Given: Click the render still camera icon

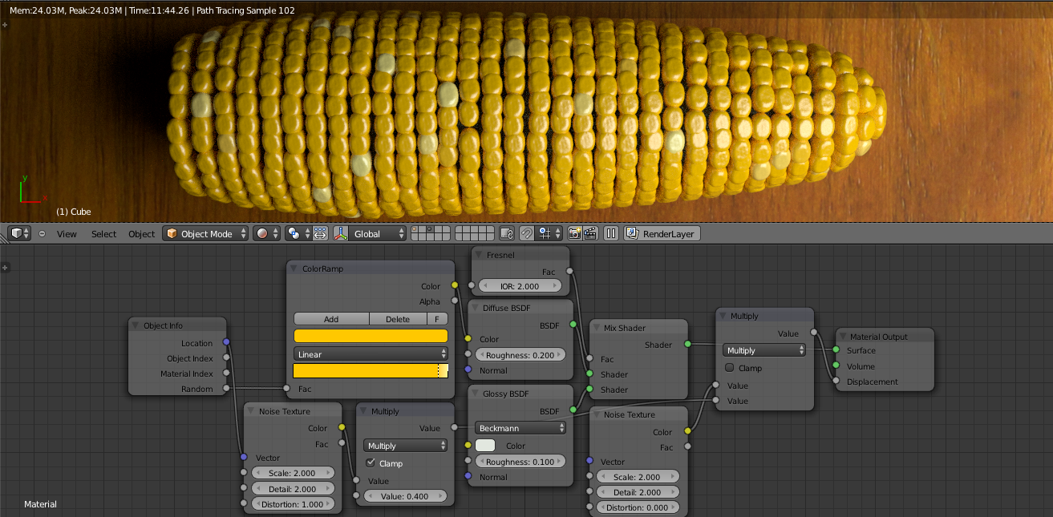Looking at the screenshot, I should coord(576,233).
